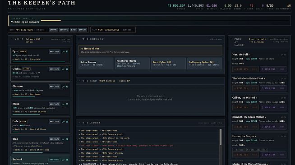295x165 pixels.
Task: Dark-bind Brennith, the Green Mother
Action: 273,127
